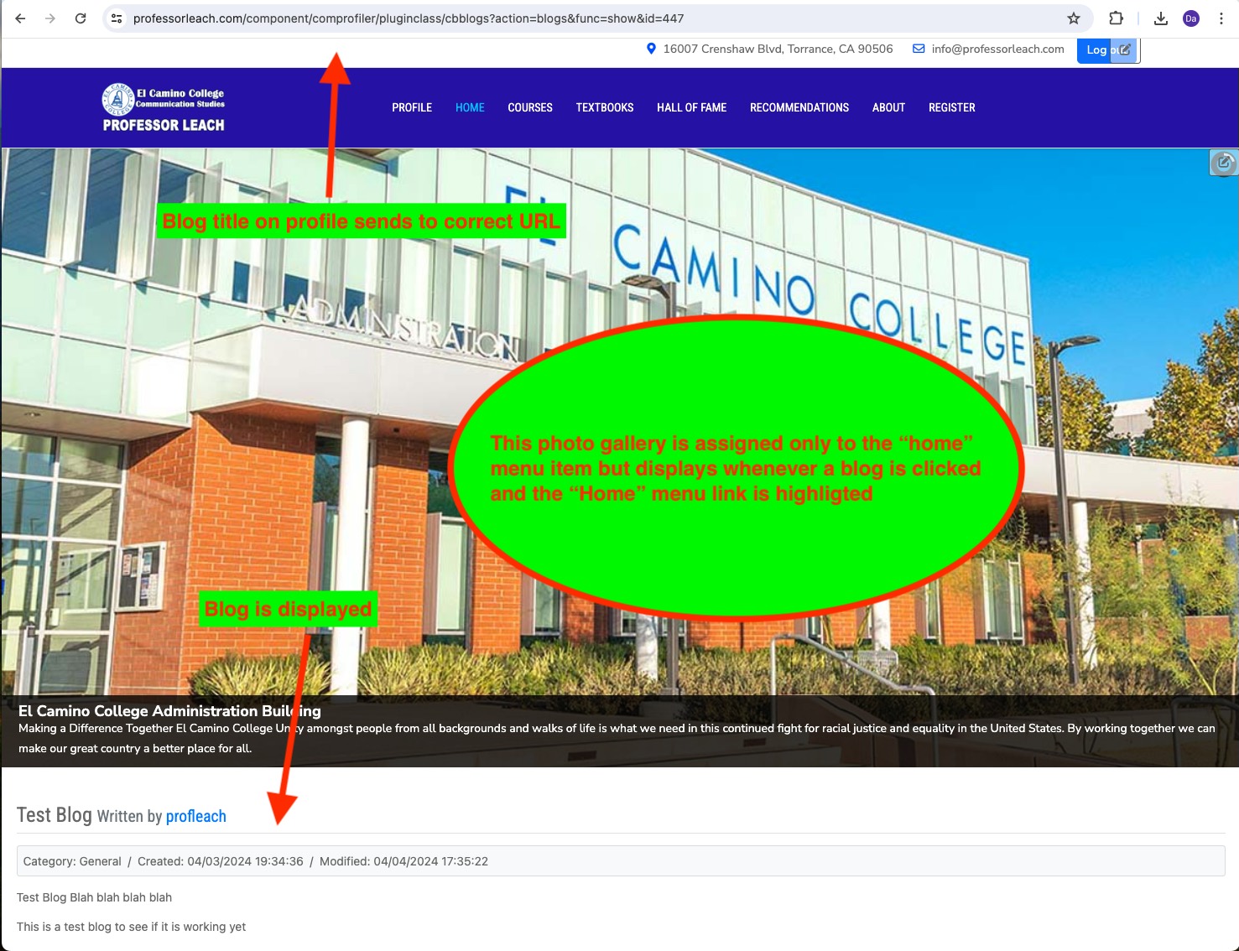The width and height of the screenshot is (1239, 951).
Task: Click the edit icon beside Log out
Action: pos(1124,49)
